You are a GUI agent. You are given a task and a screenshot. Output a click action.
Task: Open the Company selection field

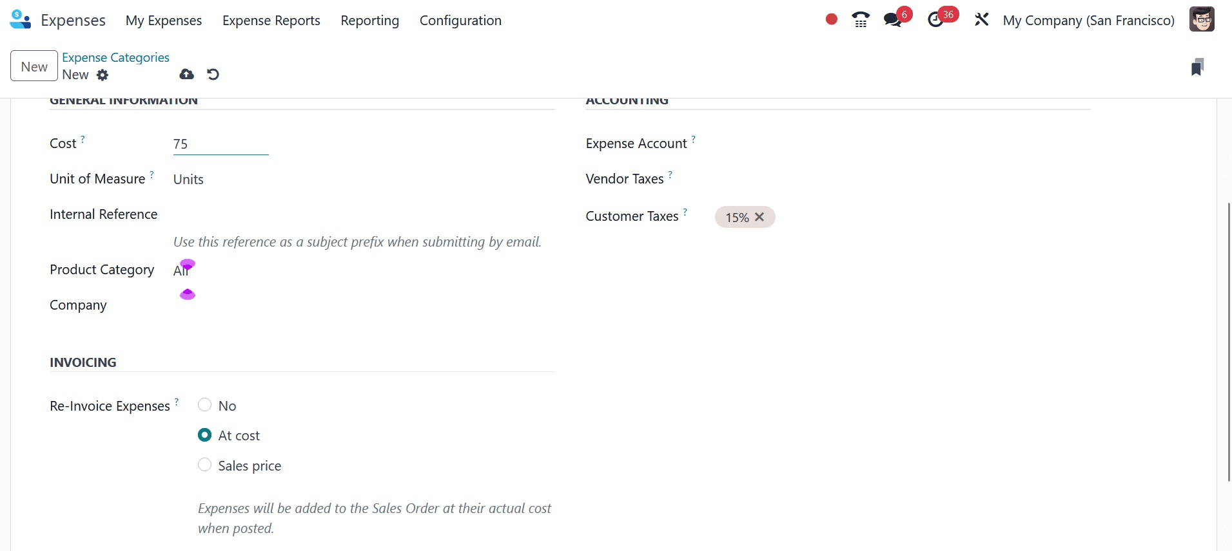point(364,306)
